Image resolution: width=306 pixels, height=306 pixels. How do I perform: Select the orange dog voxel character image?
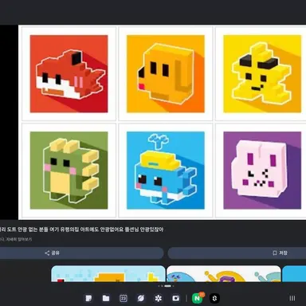point(166,74)
